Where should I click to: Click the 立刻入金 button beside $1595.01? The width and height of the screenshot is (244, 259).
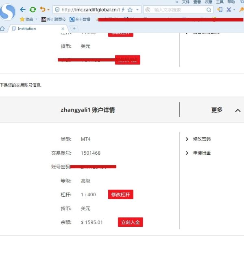130,222
